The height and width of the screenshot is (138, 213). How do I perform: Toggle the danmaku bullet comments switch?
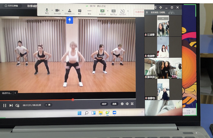pyautogui.click(x=48, y=105)
